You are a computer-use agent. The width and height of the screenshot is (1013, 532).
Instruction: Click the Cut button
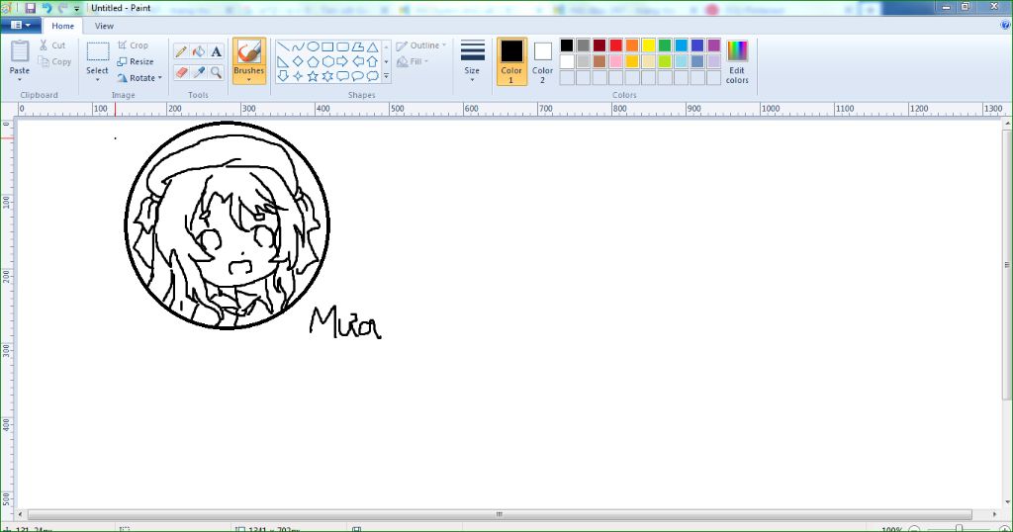[x=52, y=45]
